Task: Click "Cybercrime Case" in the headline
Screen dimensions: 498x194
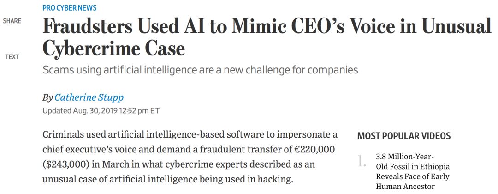Action: coord(113,48)
